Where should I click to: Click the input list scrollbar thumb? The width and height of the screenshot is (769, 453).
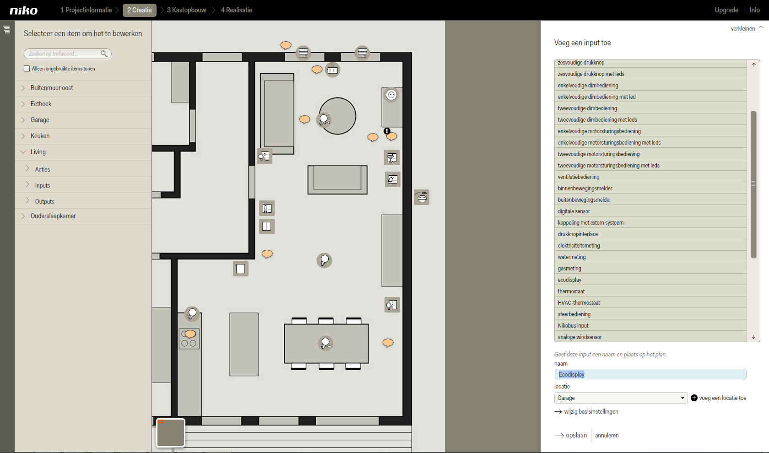pos(753,184)
